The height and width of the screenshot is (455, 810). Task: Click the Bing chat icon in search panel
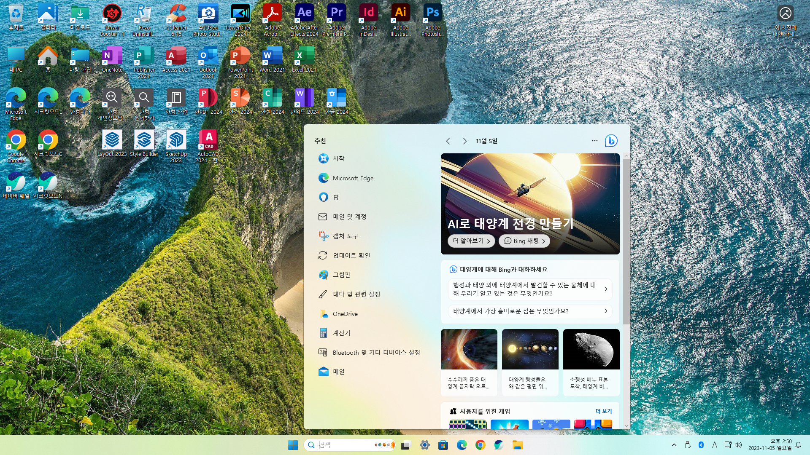click(611, 141)
